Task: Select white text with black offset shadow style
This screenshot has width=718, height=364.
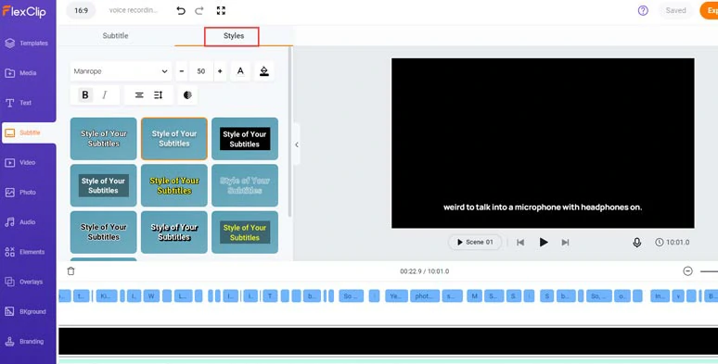Action: (174, 232)
